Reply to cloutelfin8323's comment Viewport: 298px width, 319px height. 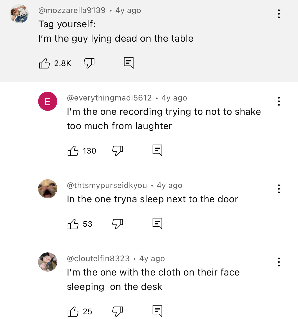tap(157, 311)
